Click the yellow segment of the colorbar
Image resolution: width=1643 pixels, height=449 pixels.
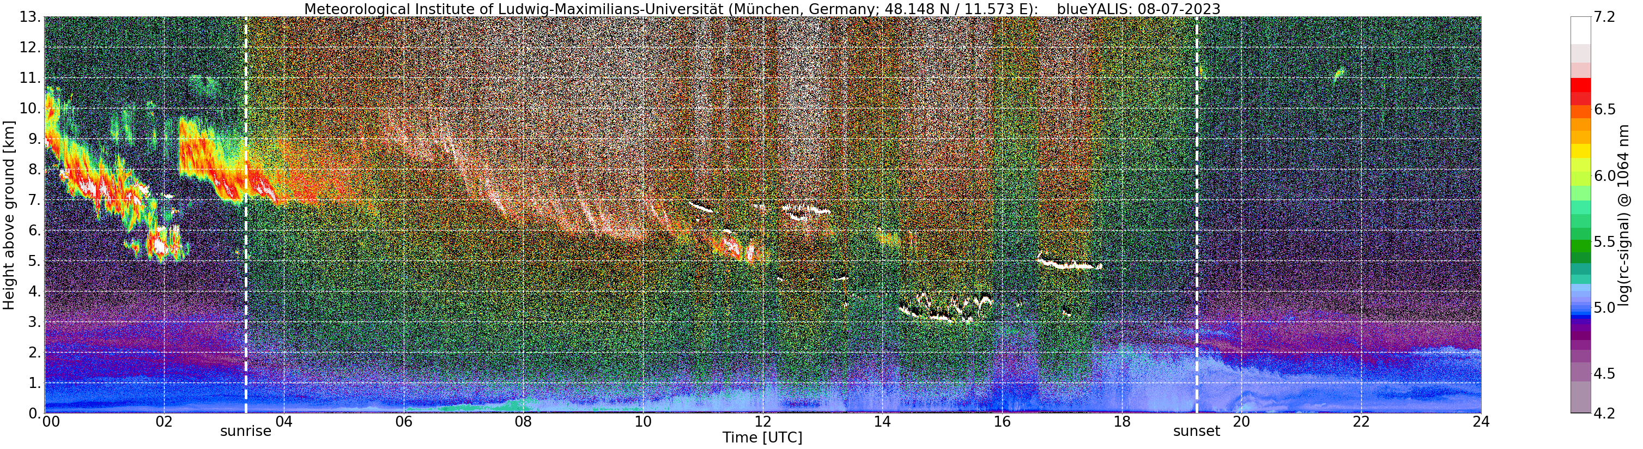1580,152
